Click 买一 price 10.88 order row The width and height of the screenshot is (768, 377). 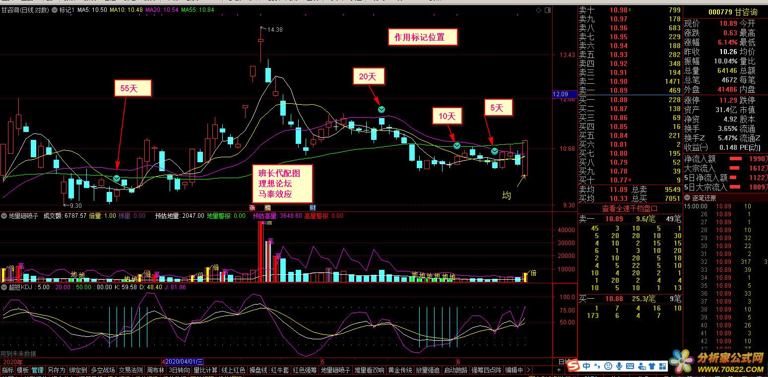pos(630,100)
